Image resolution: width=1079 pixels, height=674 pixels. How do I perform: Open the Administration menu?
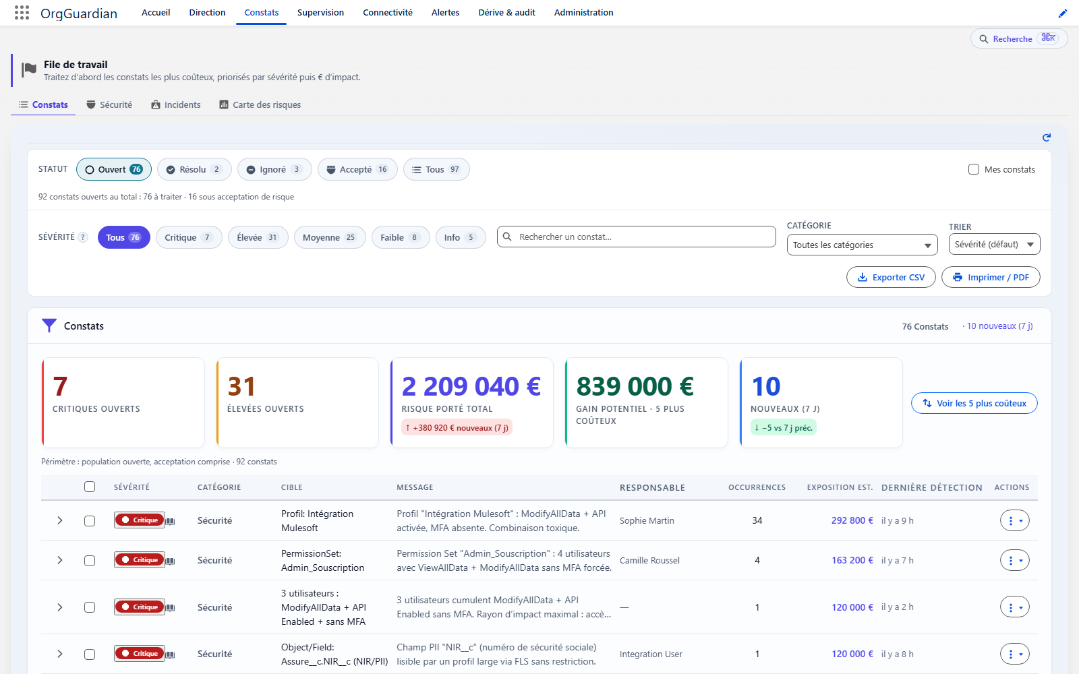(583, 12)
